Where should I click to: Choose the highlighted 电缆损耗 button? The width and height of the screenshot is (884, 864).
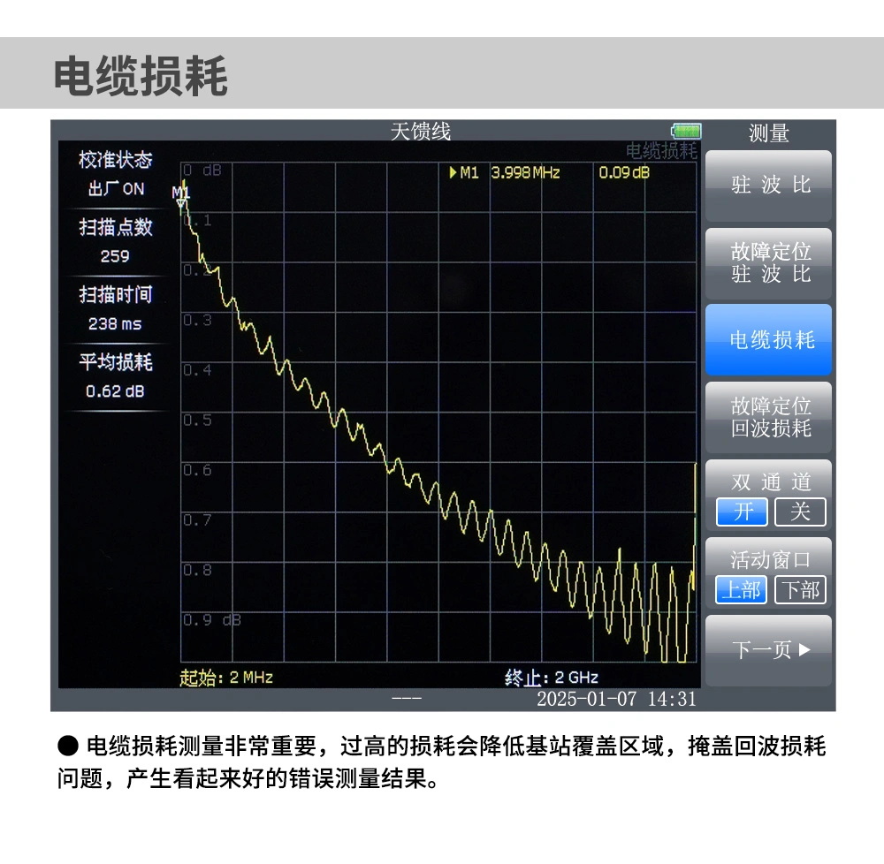[x=768, y=340]
